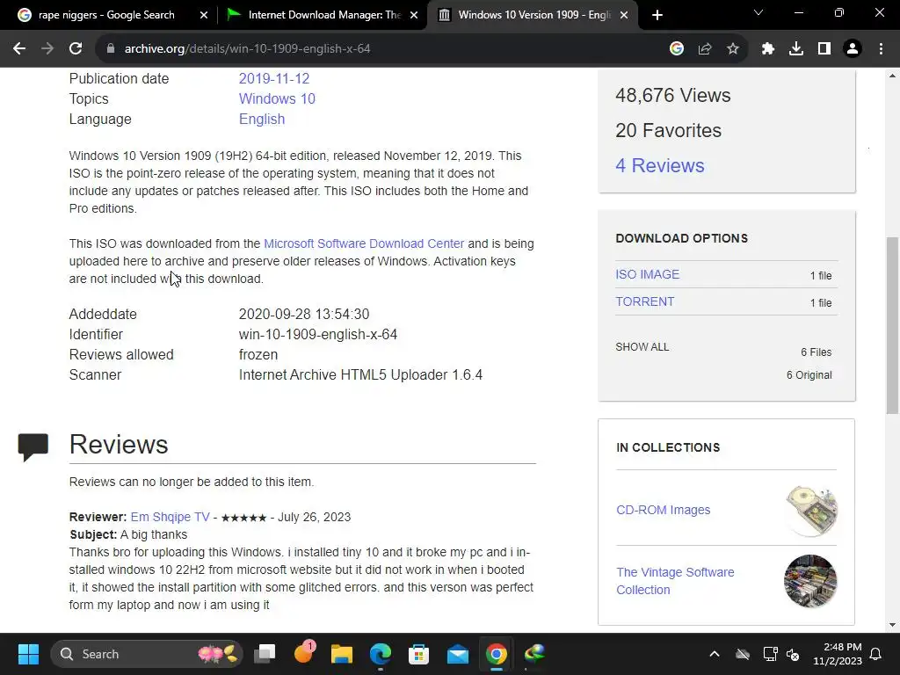Close the Windows 10 Version 1909 tab
Viewport: 900px width, 675px height.
click(624, 16)
